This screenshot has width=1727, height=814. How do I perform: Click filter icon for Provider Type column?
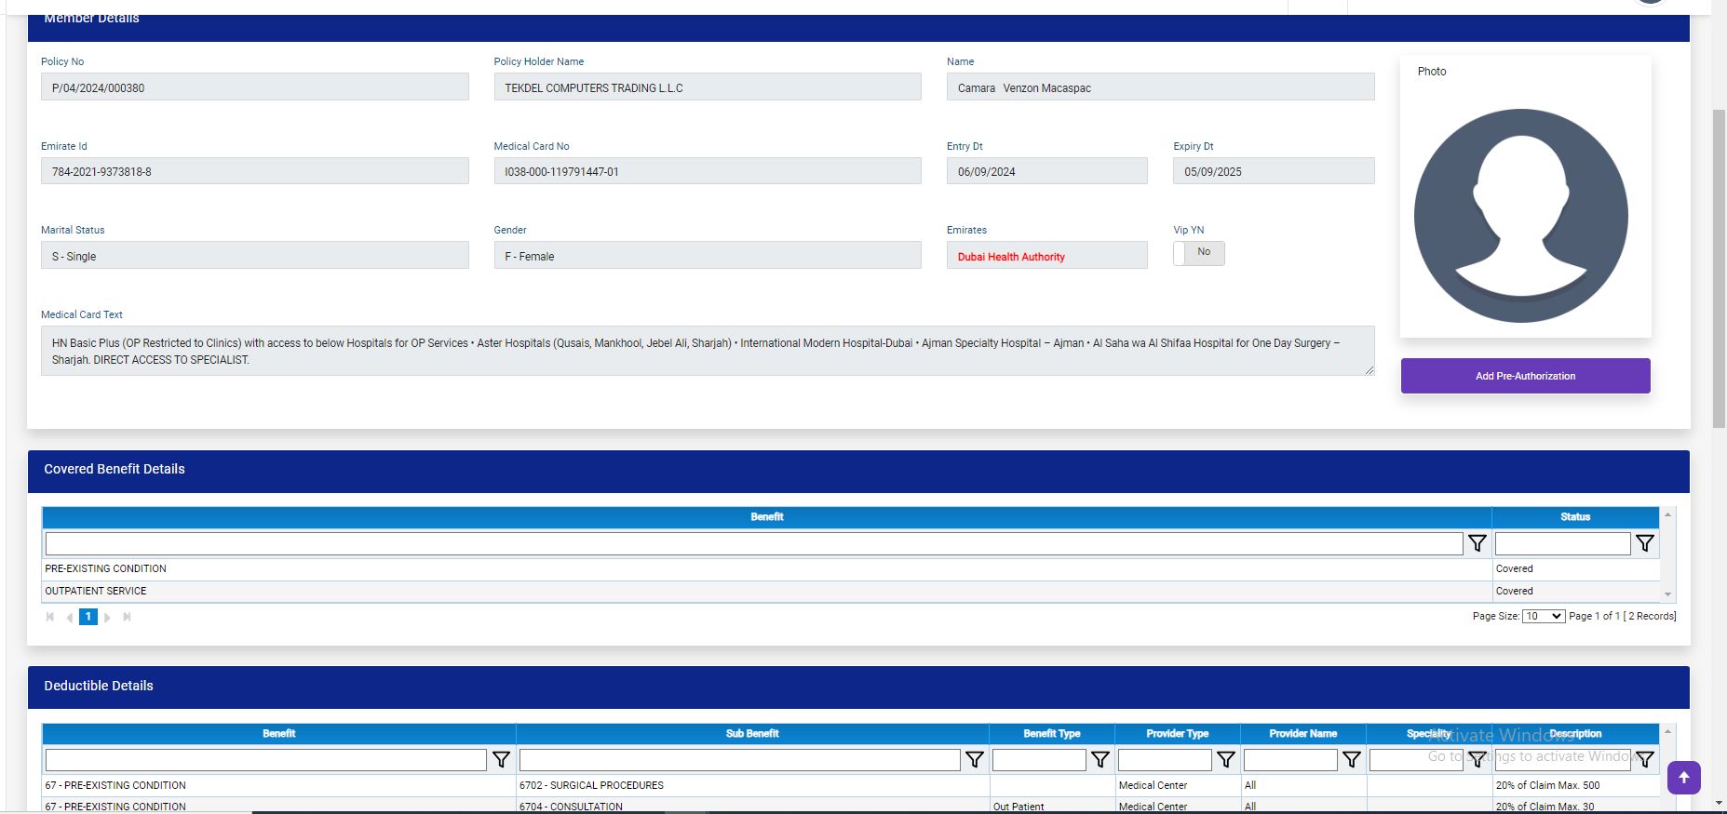1225,760
